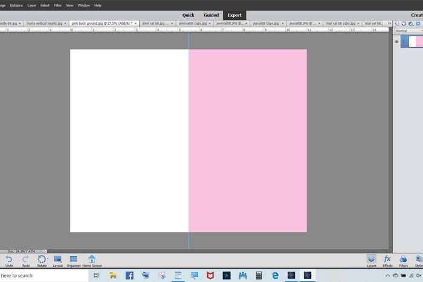Click the Guided mode button
Screen dimensions: 423x282
(x=211, y=14)
